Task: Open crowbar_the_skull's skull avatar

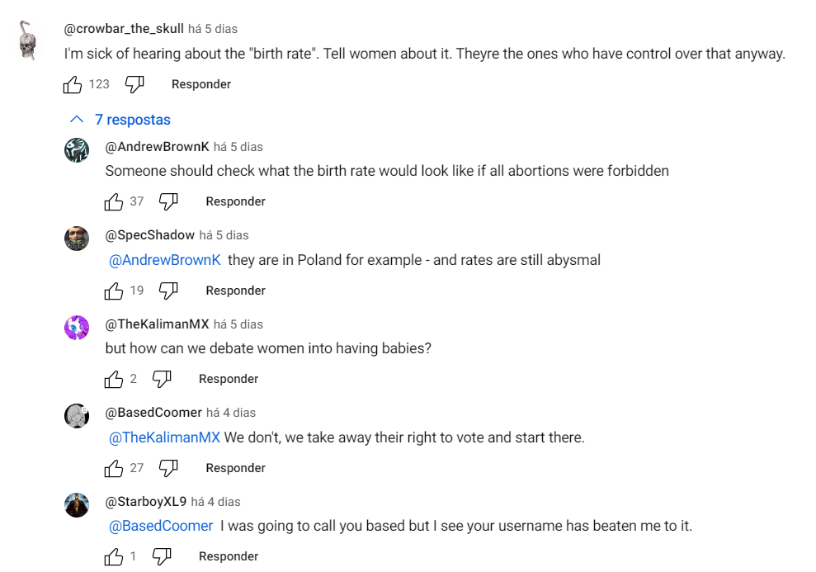Action: 27,40
